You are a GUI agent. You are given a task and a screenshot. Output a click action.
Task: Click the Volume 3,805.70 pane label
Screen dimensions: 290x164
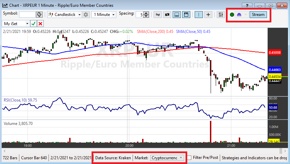pos(18,124)
